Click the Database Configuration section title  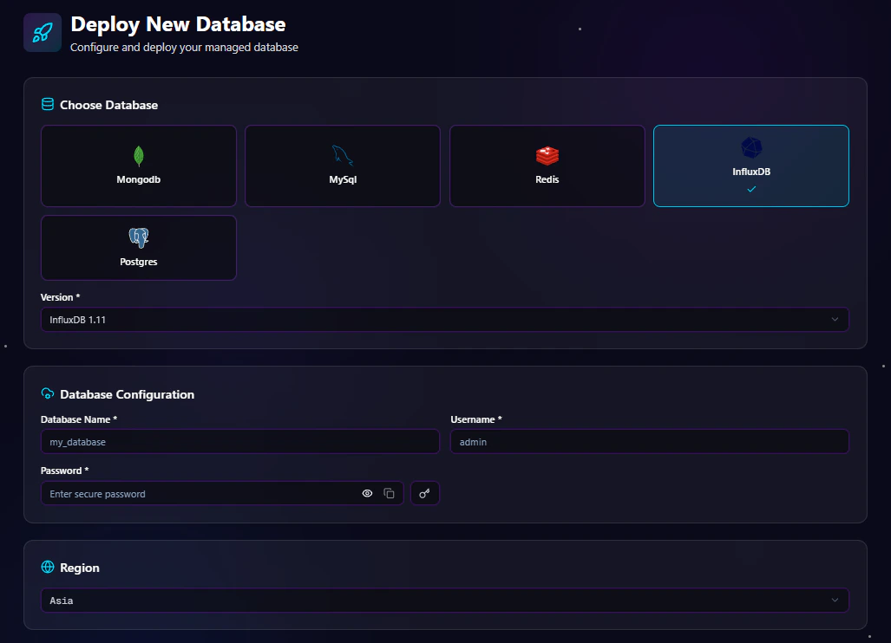point(128,394)
